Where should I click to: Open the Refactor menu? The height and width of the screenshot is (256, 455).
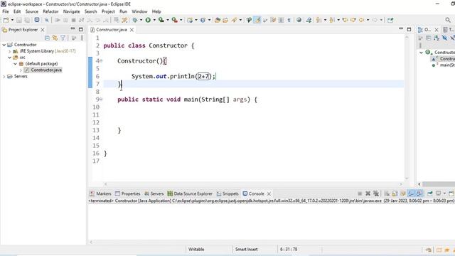[x=50, y=11]
